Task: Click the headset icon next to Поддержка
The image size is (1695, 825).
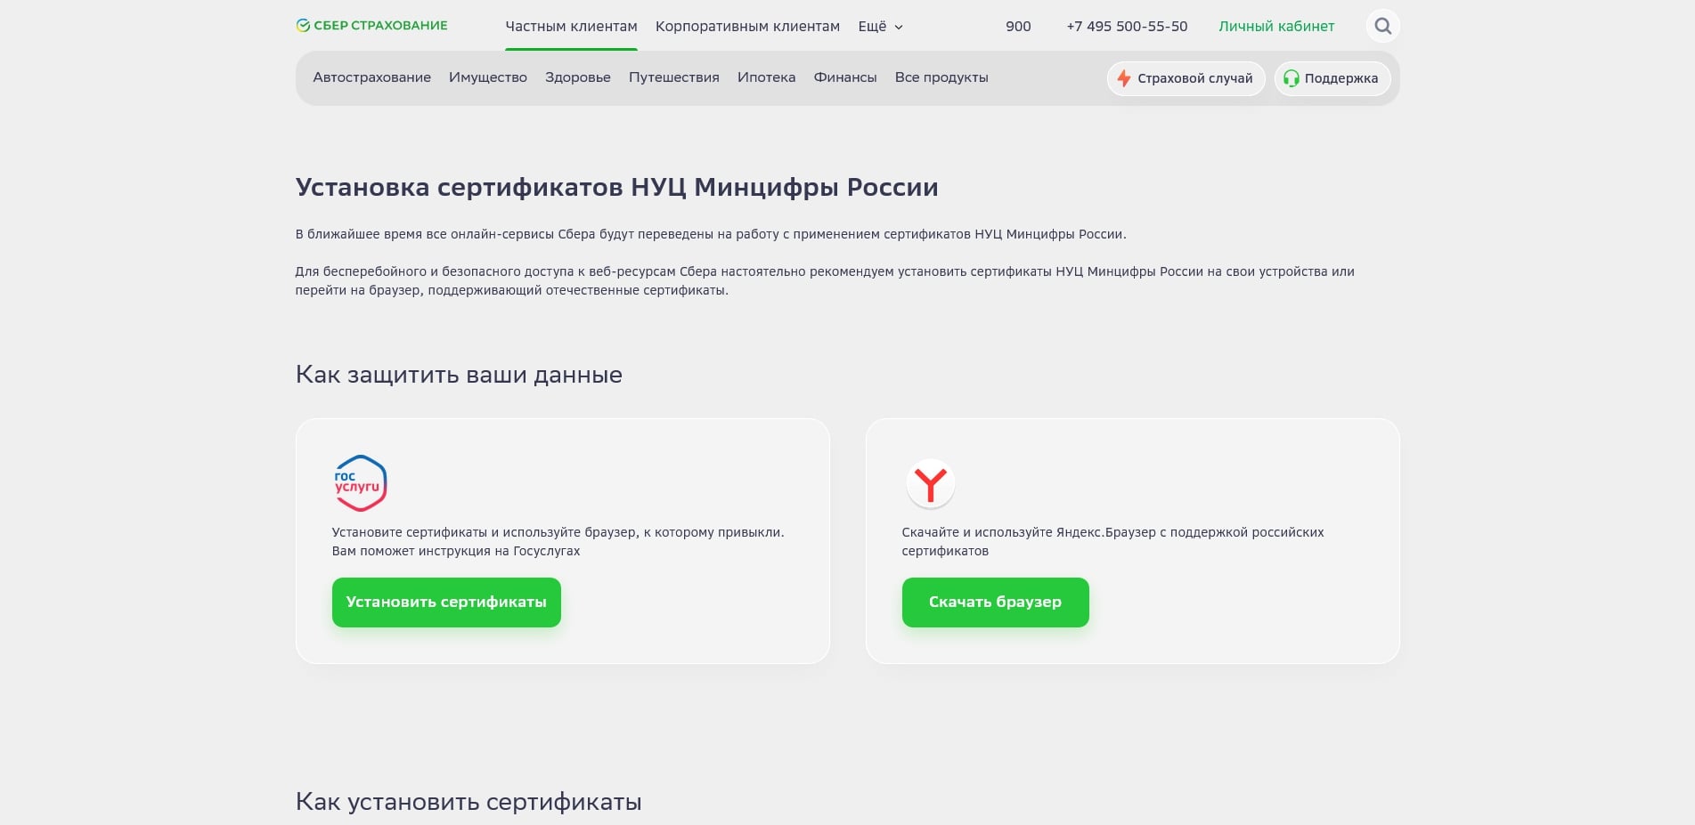Action: 1290,78
